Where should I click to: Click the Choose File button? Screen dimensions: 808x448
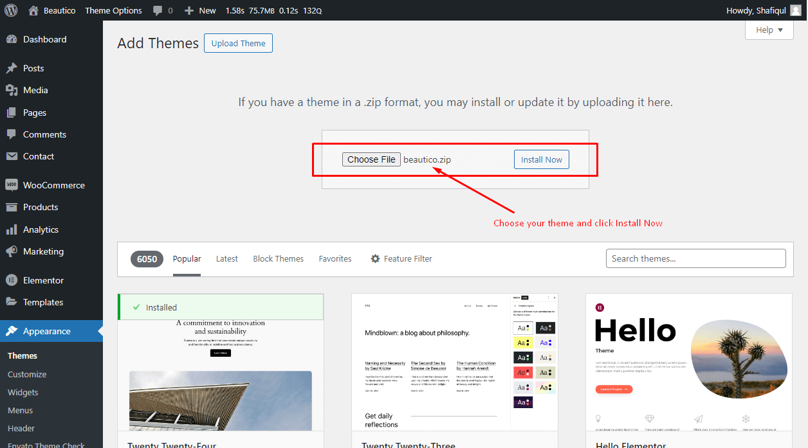(x=371, y=159)
